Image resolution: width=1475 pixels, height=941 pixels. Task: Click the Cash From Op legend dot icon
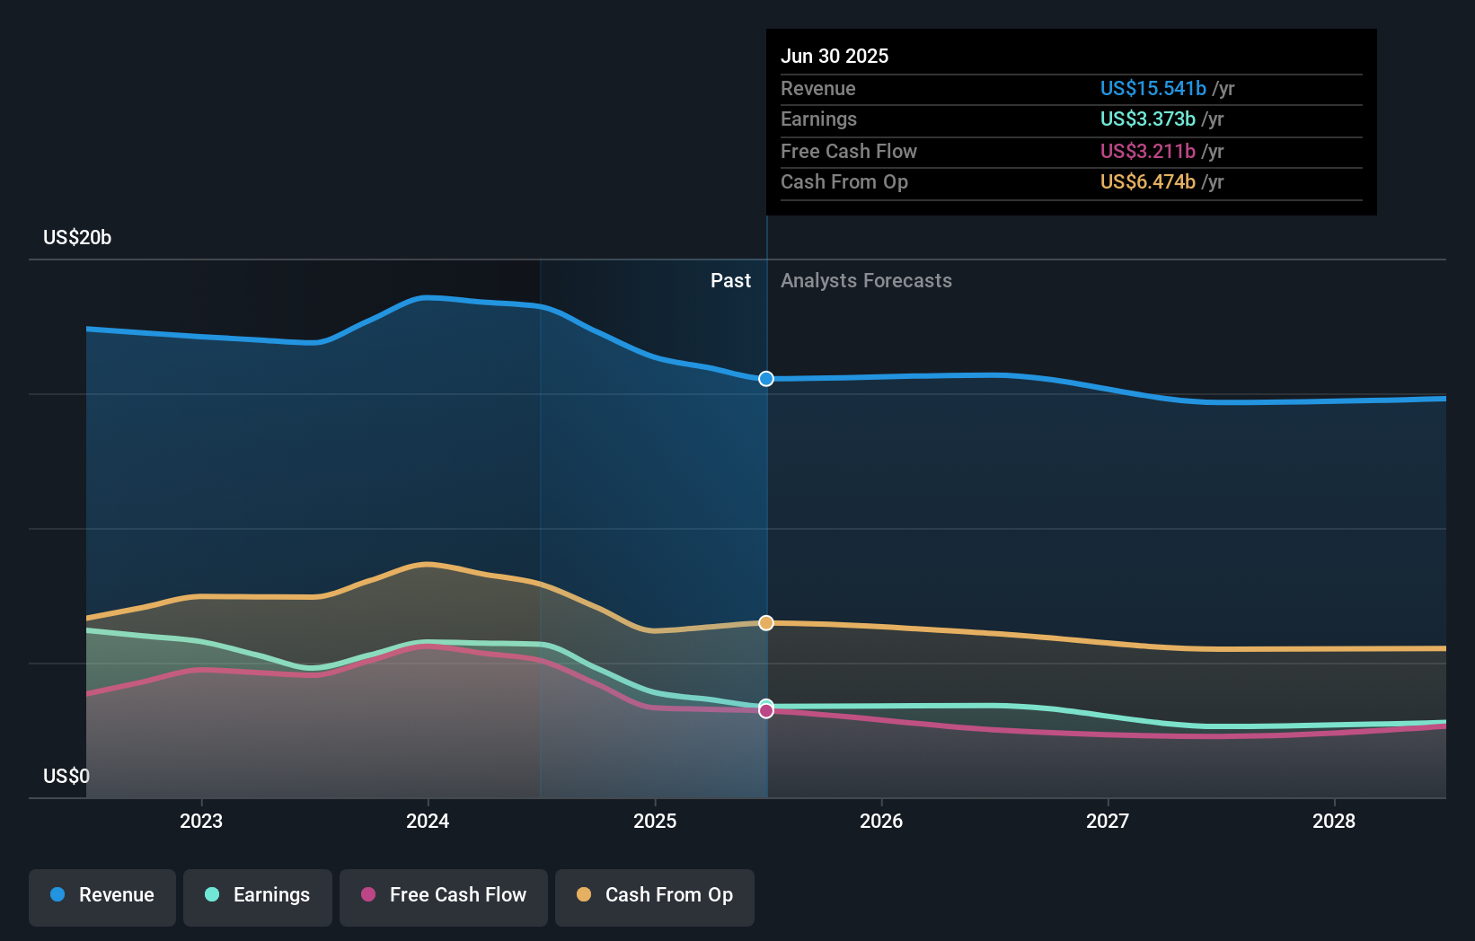[585, 895]
